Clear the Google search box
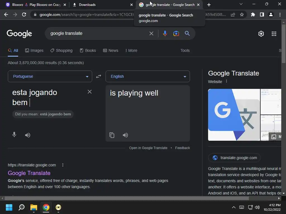This screenshot has height=214, width=286. [x=151, y=33]
